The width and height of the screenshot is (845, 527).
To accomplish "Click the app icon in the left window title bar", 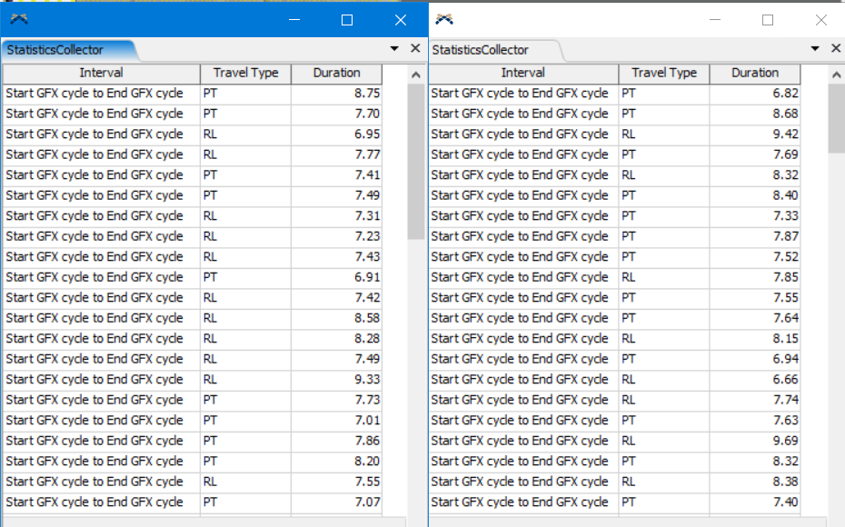I will click(x=19, y=19).
